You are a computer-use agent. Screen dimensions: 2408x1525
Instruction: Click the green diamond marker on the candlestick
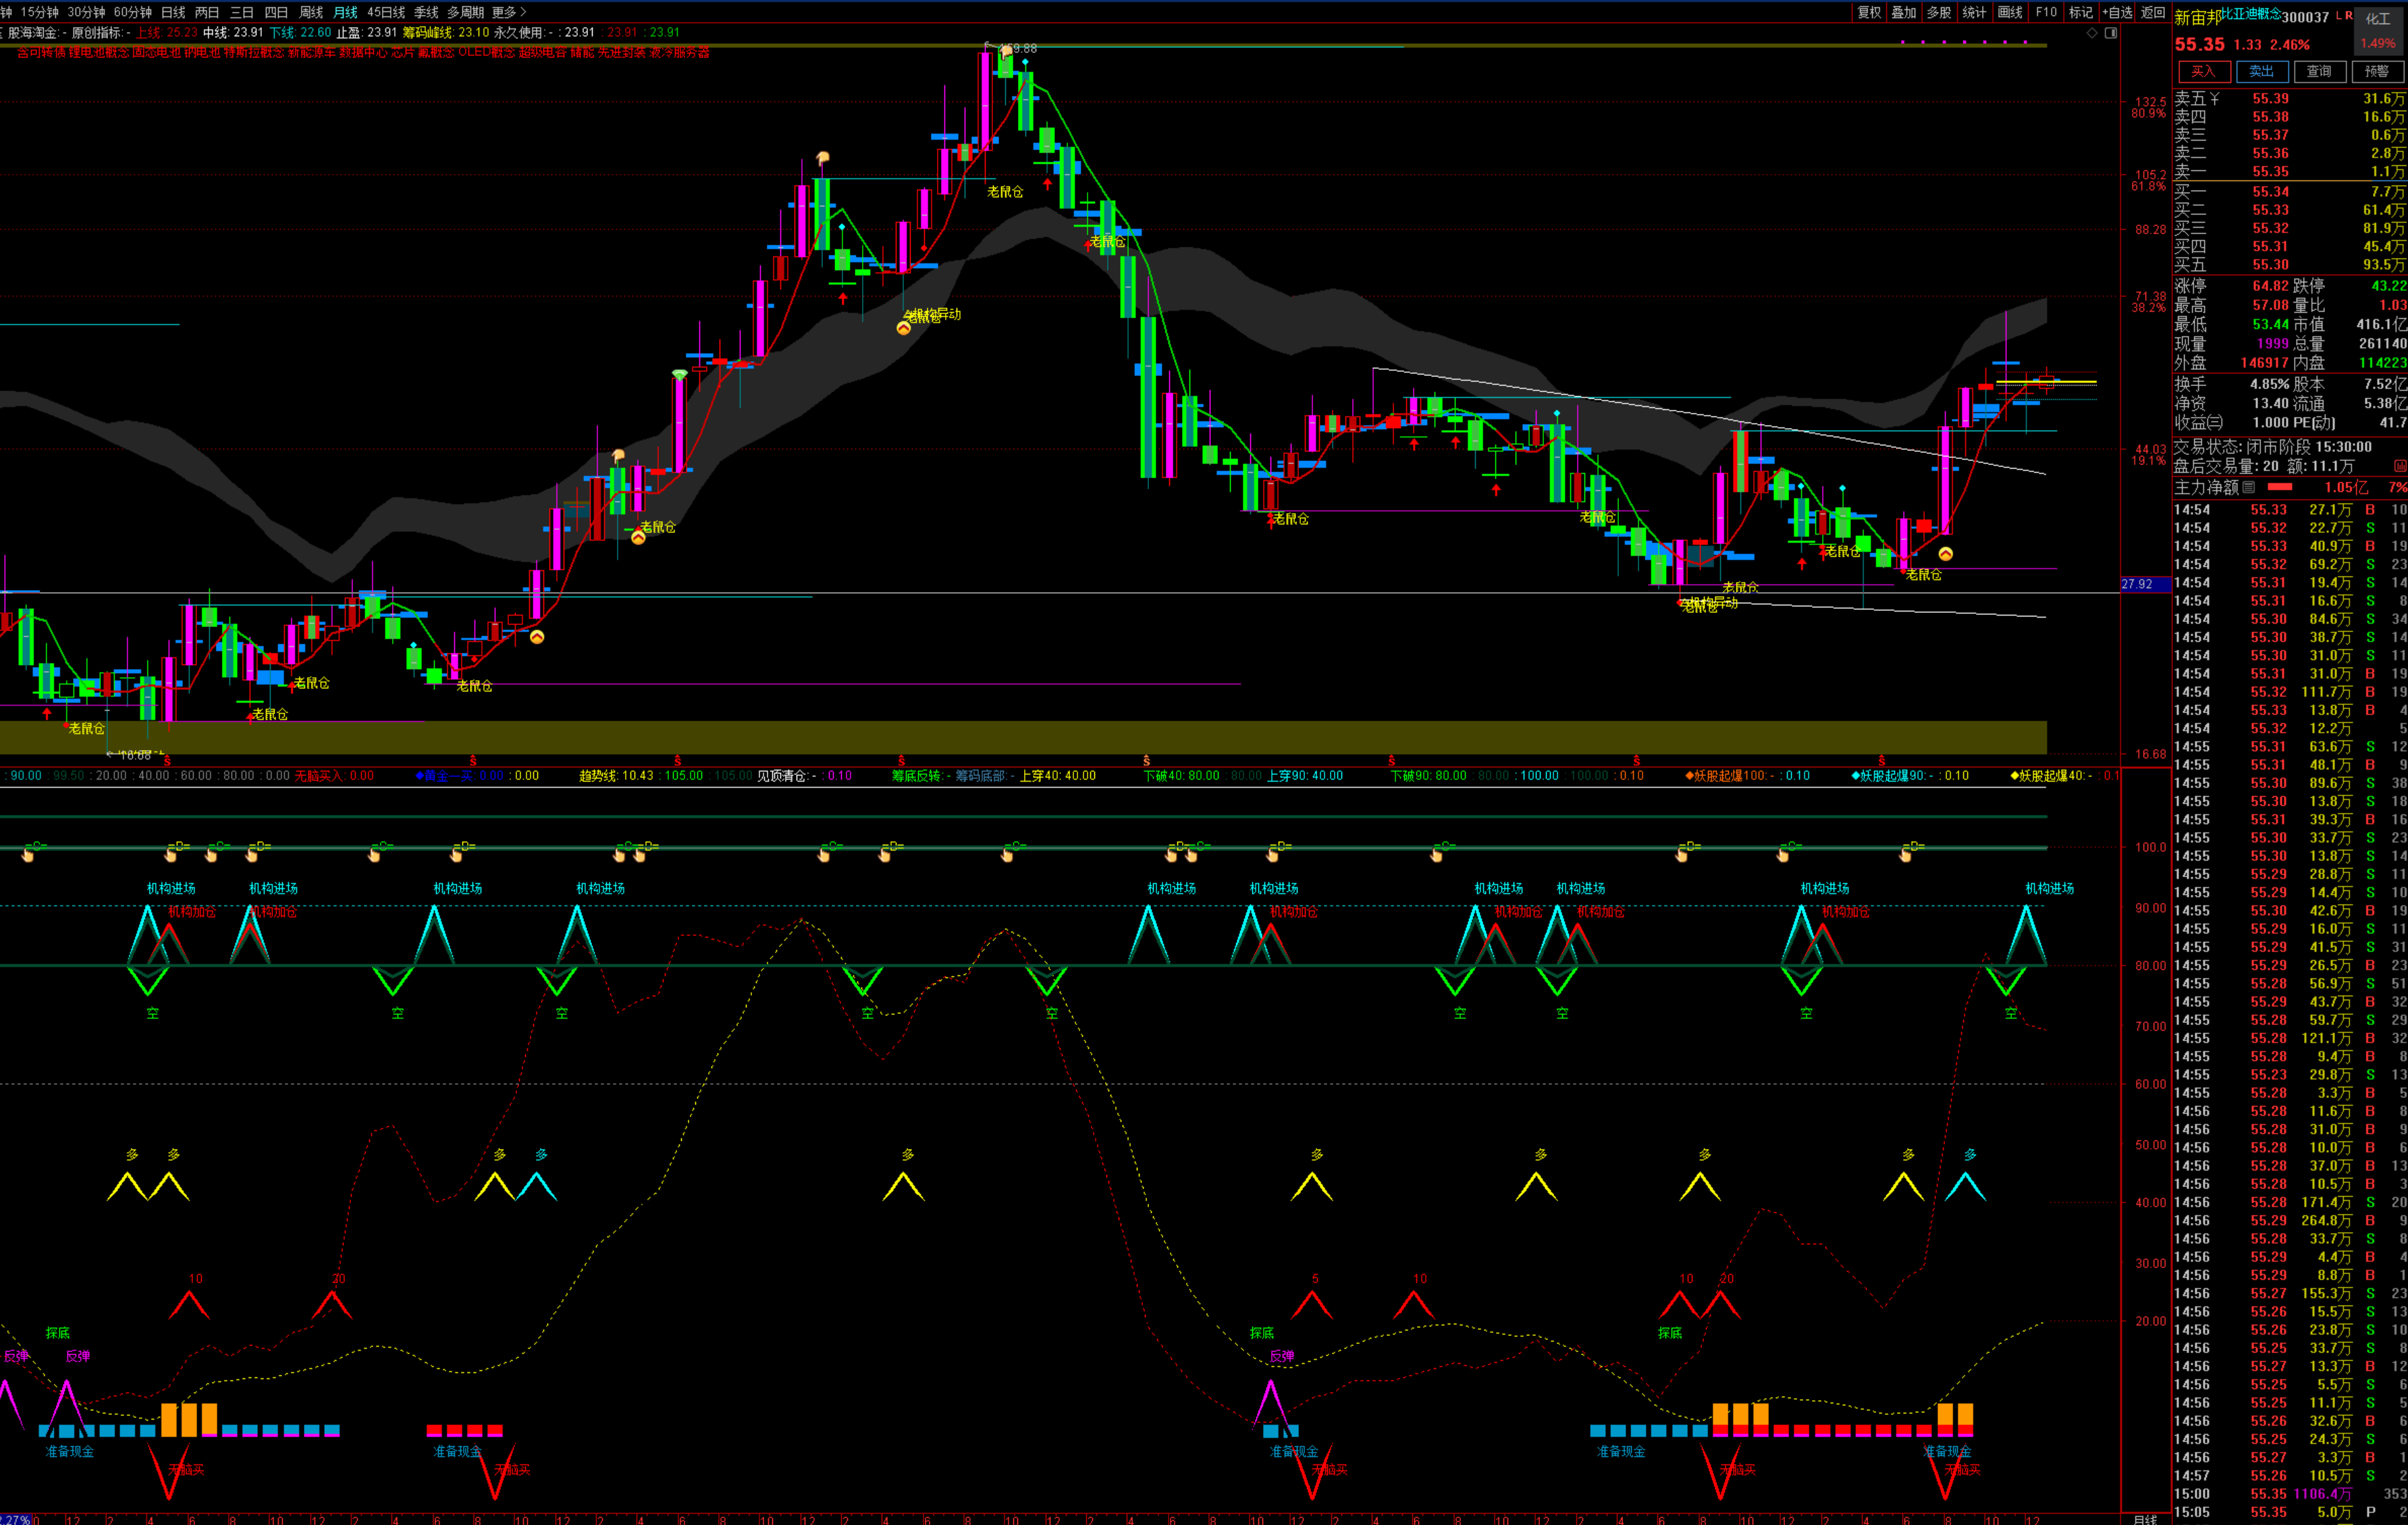point(679,375)
